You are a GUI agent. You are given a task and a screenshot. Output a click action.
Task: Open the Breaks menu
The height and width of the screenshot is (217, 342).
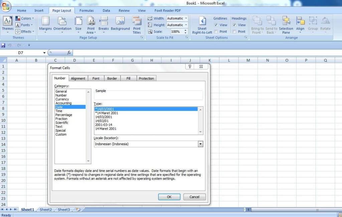coord(104,25)
